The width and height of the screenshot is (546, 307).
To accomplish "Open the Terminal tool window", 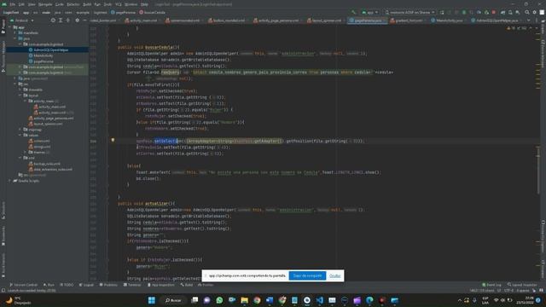I will pyautogui.click(x=132, y=285).
